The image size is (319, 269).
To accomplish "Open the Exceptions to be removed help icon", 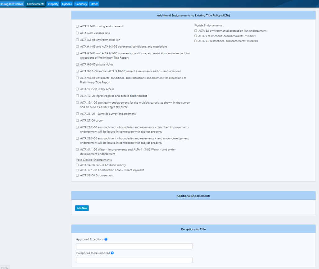I will (x=112, y=253).
